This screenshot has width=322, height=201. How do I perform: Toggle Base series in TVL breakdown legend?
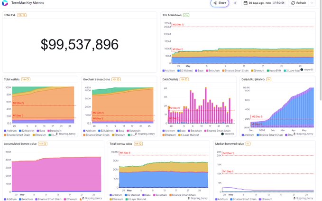tap(199, 71)
